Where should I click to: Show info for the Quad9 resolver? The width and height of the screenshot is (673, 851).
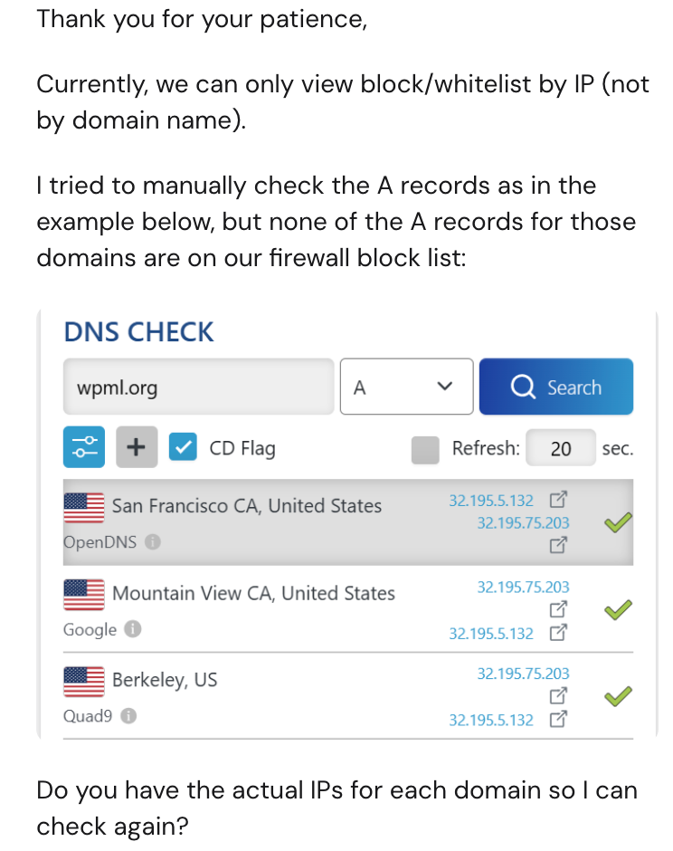[x=128, y=717]
